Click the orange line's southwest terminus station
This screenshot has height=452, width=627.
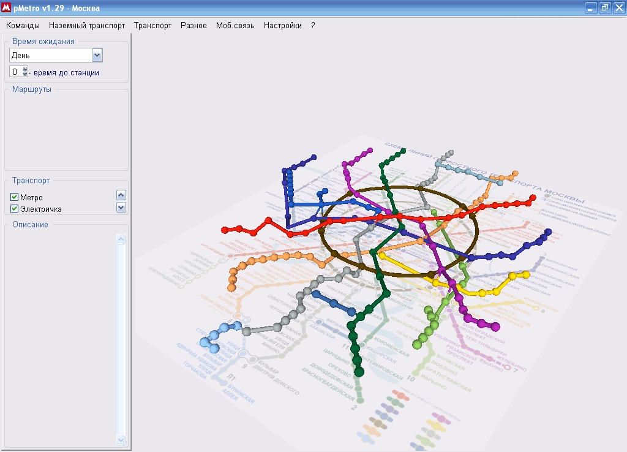231,287
